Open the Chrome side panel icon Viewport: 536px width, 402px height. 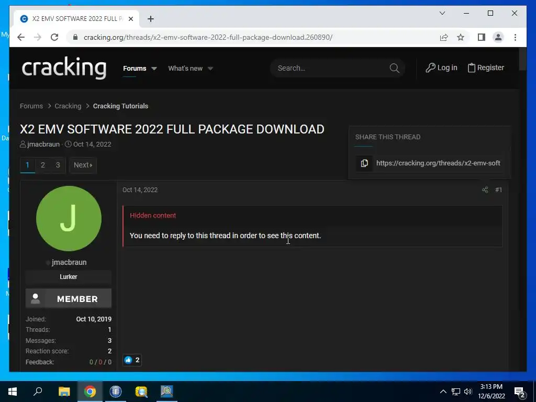[482, 37]
